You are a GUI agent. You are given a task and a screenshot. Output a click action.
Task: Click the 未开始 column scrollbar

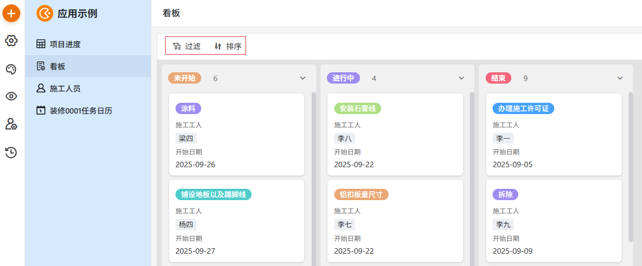click(314, 172)
